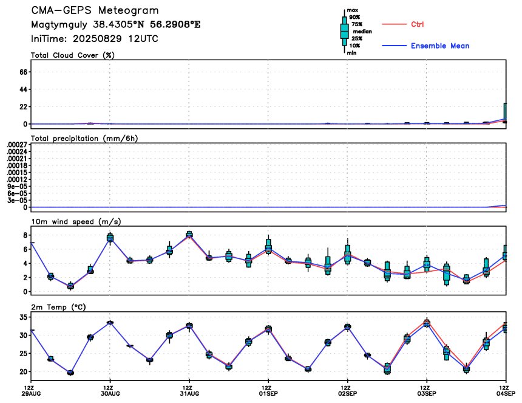Image resolution: width=522 pixels, height=403 pixels.
Task: Click the '8' wind speed axis value
Action: [25, 235]
